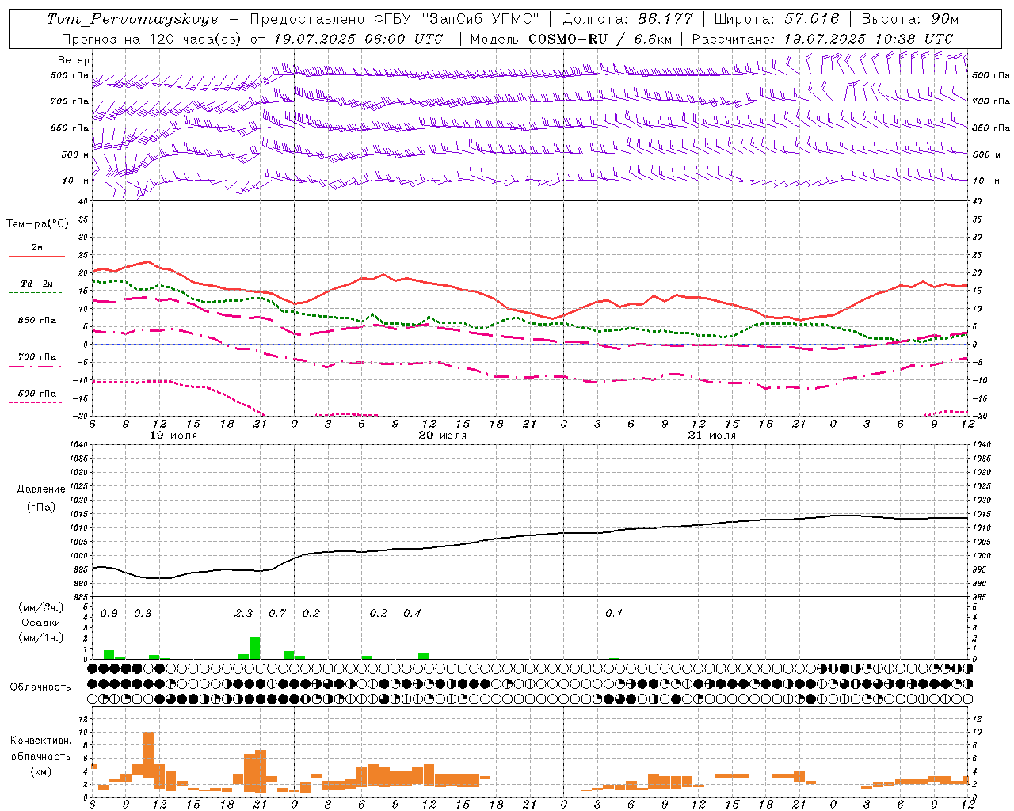The width and height of the screenshot is (1014, 811).
Task: Click the Tom_Pervomayskoye station title
Action: click(132, 19)
